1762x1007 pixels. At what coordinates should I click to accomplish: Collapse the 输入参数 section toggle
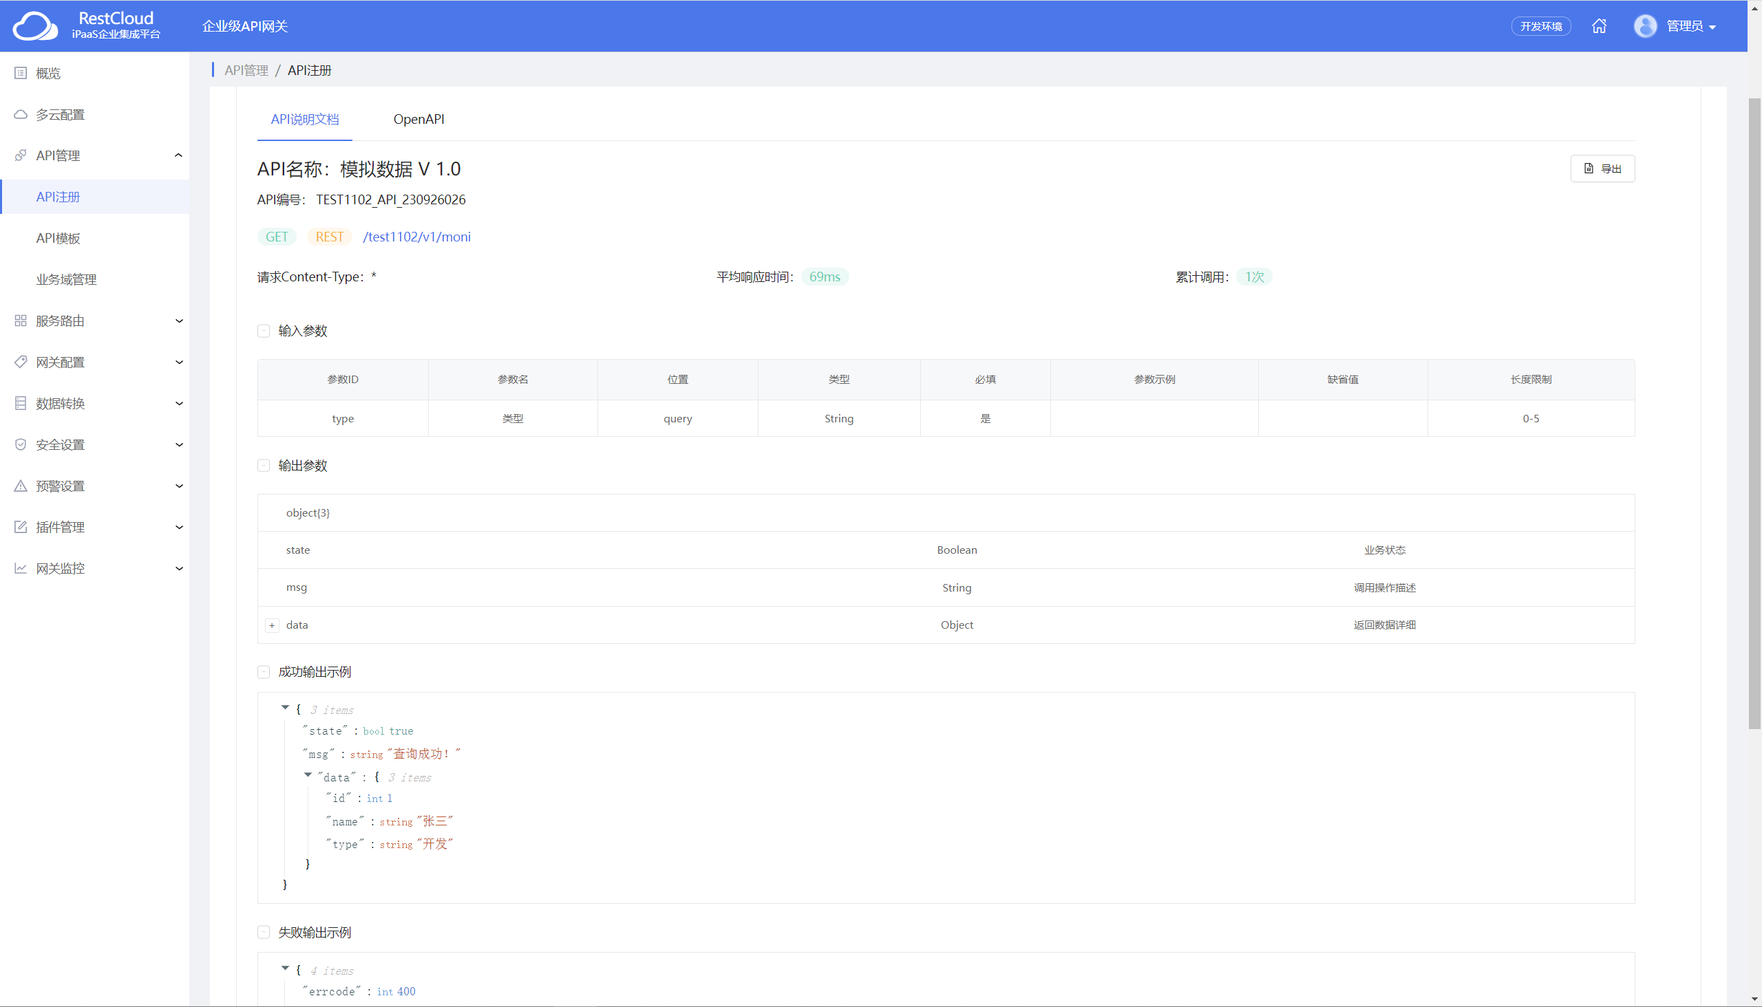(264, 332)
